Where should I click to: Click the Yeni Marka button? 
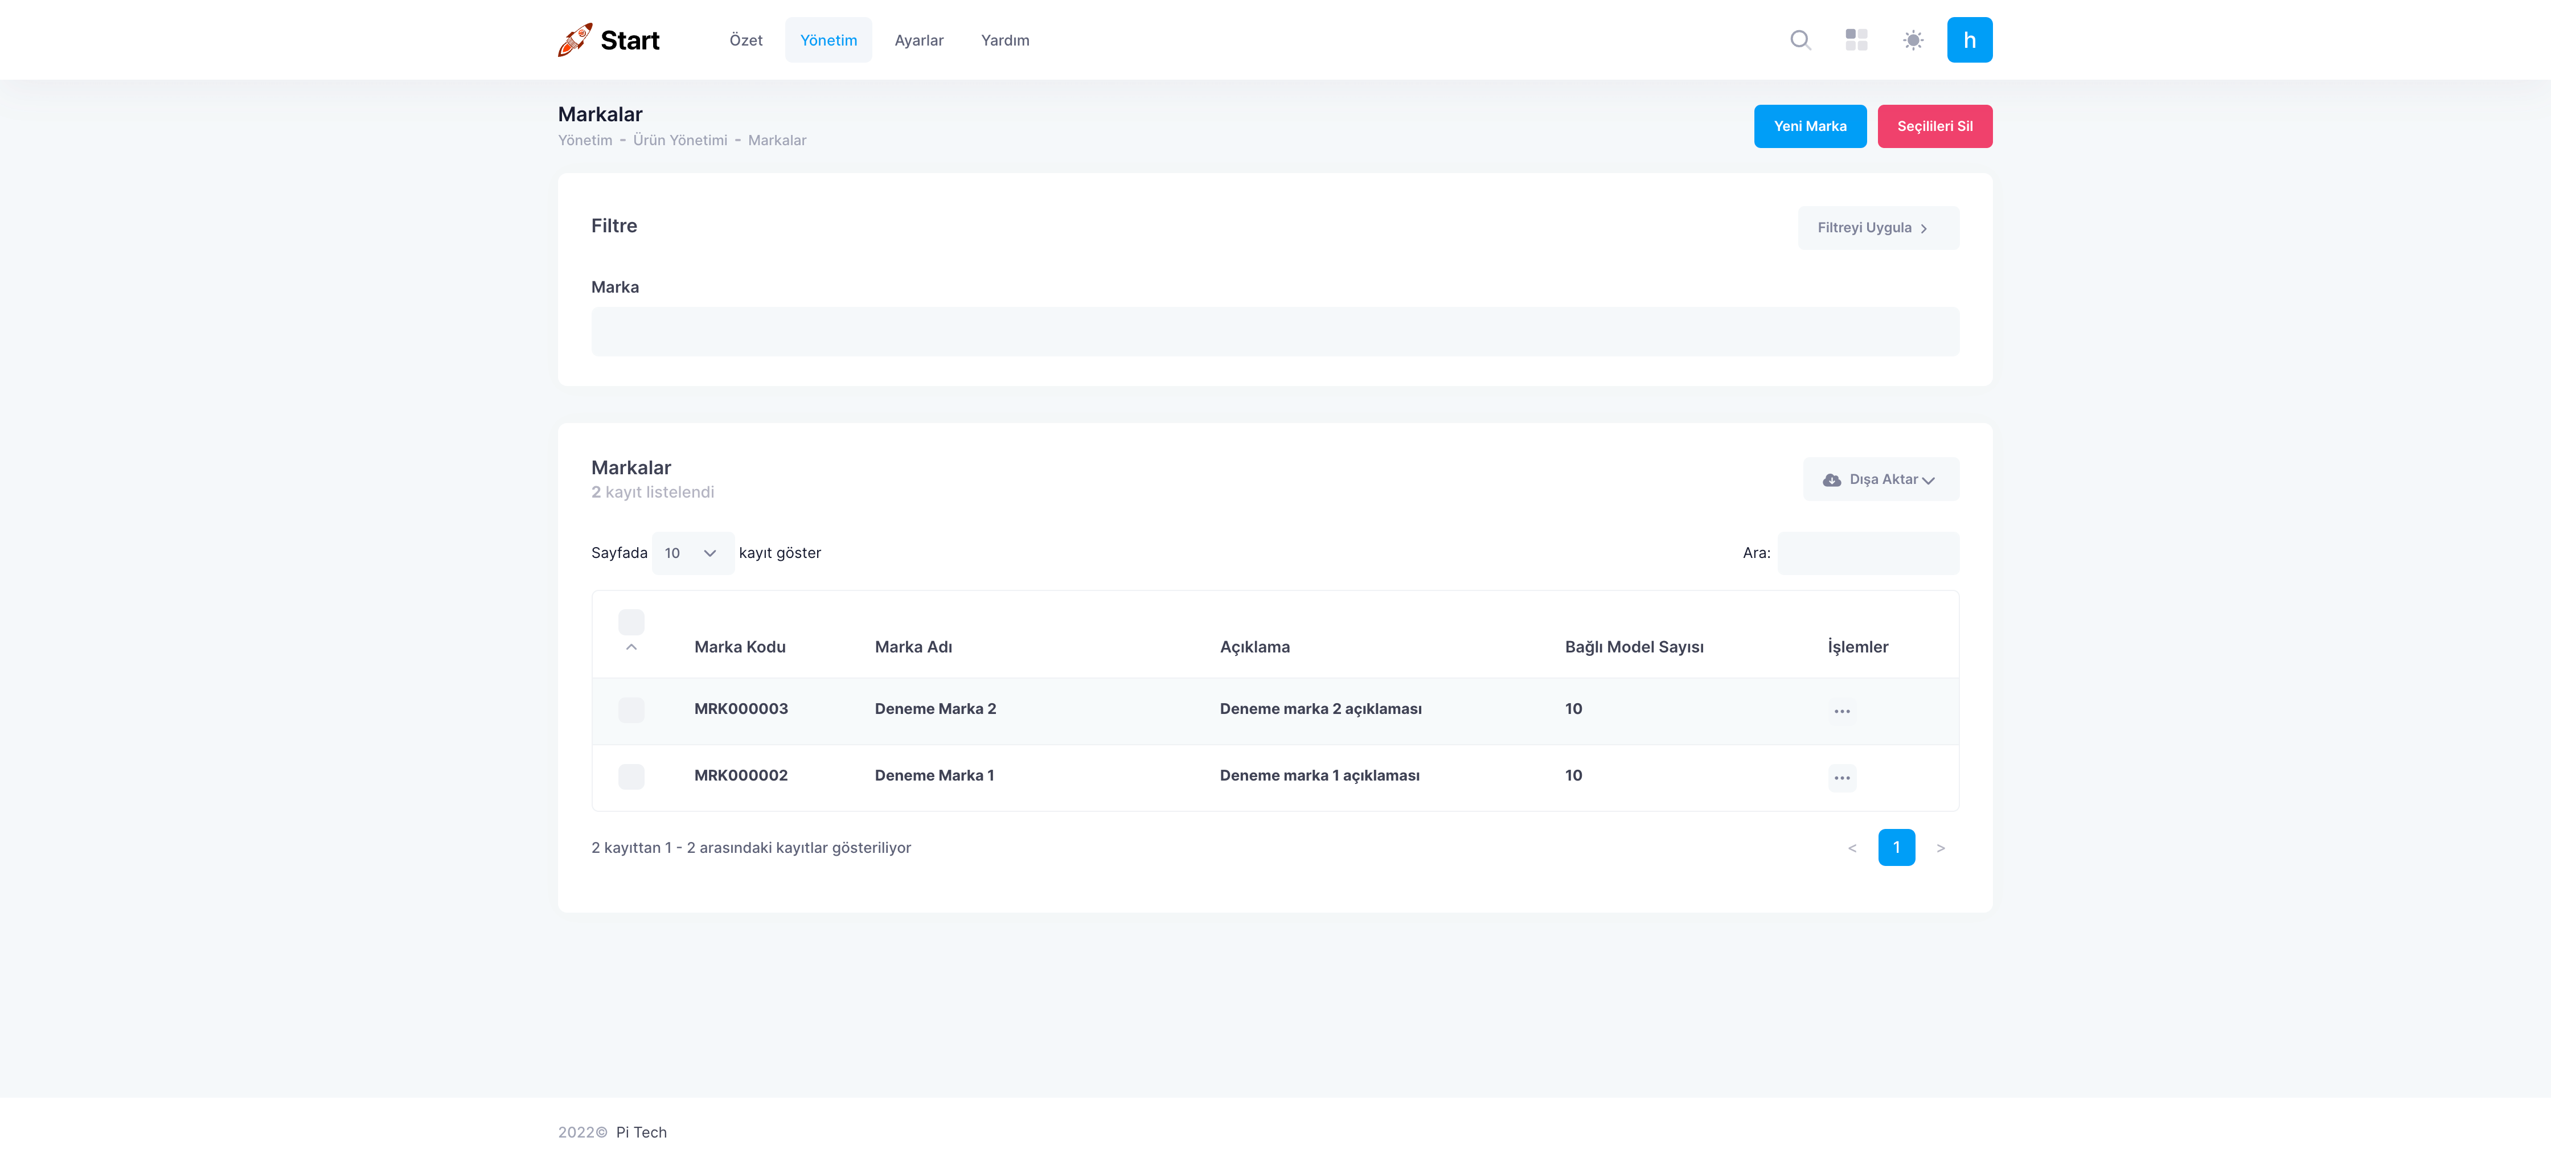(1809, 127)
